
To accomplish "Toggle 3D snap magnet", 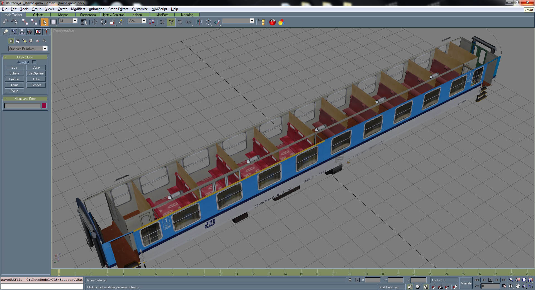I will 434,286.
